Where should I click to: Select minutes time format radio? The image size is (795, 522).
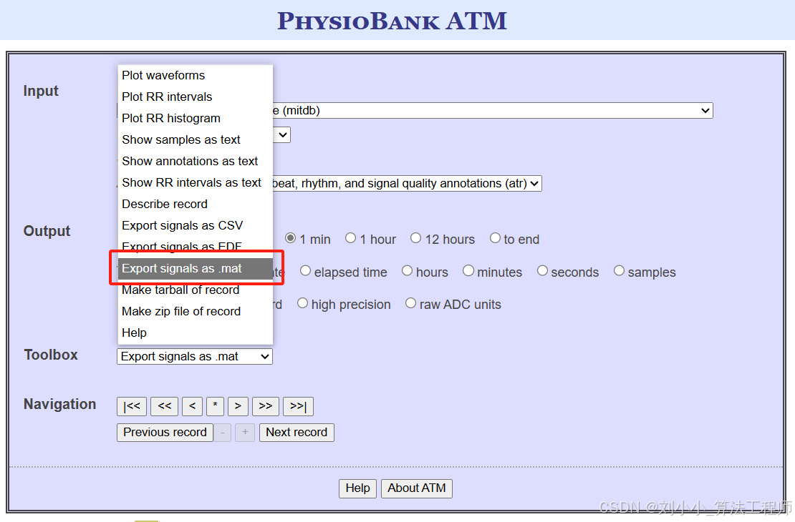(x=468, y=271)
